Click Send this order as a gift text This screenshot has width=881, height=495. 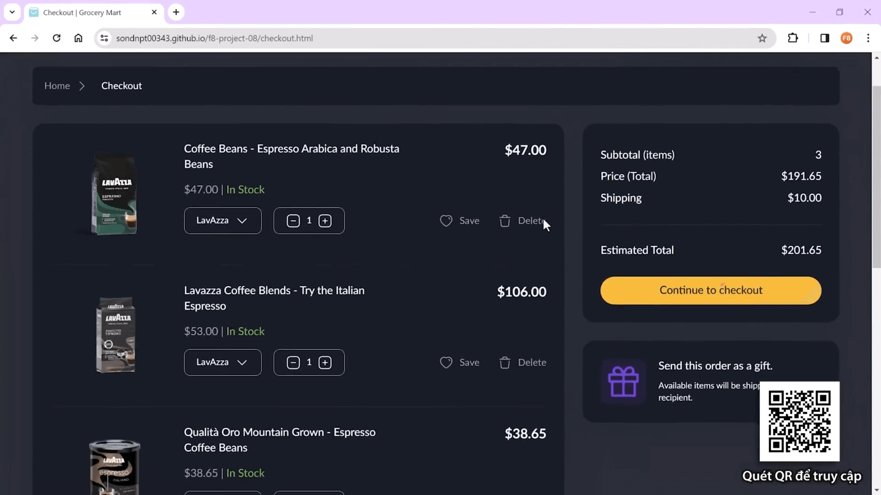(x=715, y=366)
